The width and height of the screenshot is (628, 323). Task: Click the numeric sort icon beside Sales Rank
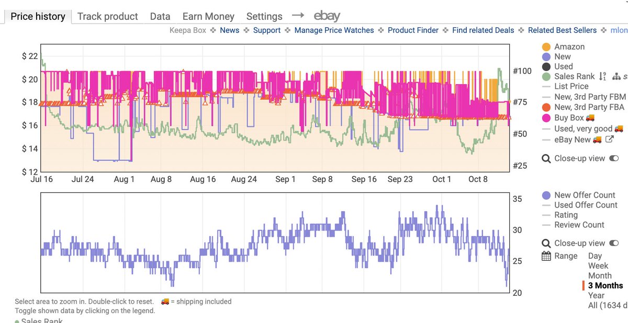point(602,76)
